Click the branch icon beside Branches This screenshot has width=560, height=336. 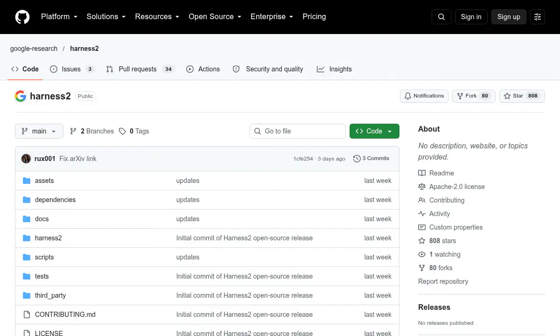click(x=73, y=131)
